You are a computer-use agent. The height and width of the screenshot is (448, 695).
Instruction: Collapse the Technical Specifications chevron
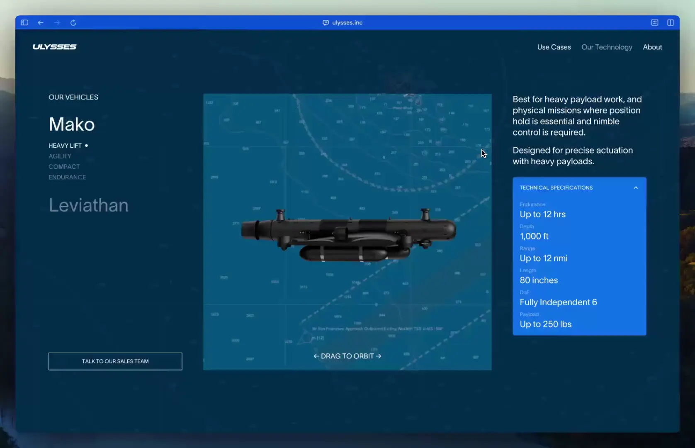click(x=635, y=188)
